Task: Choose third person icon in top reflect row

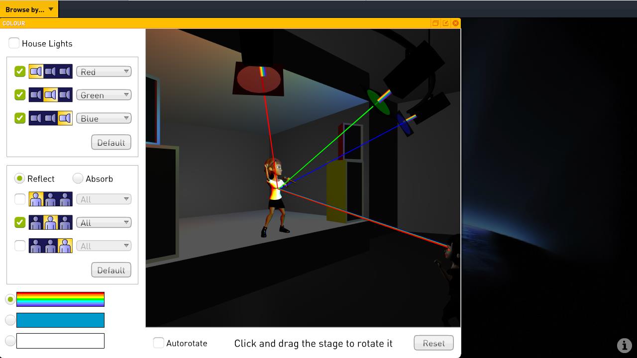Action: point(65,199)
